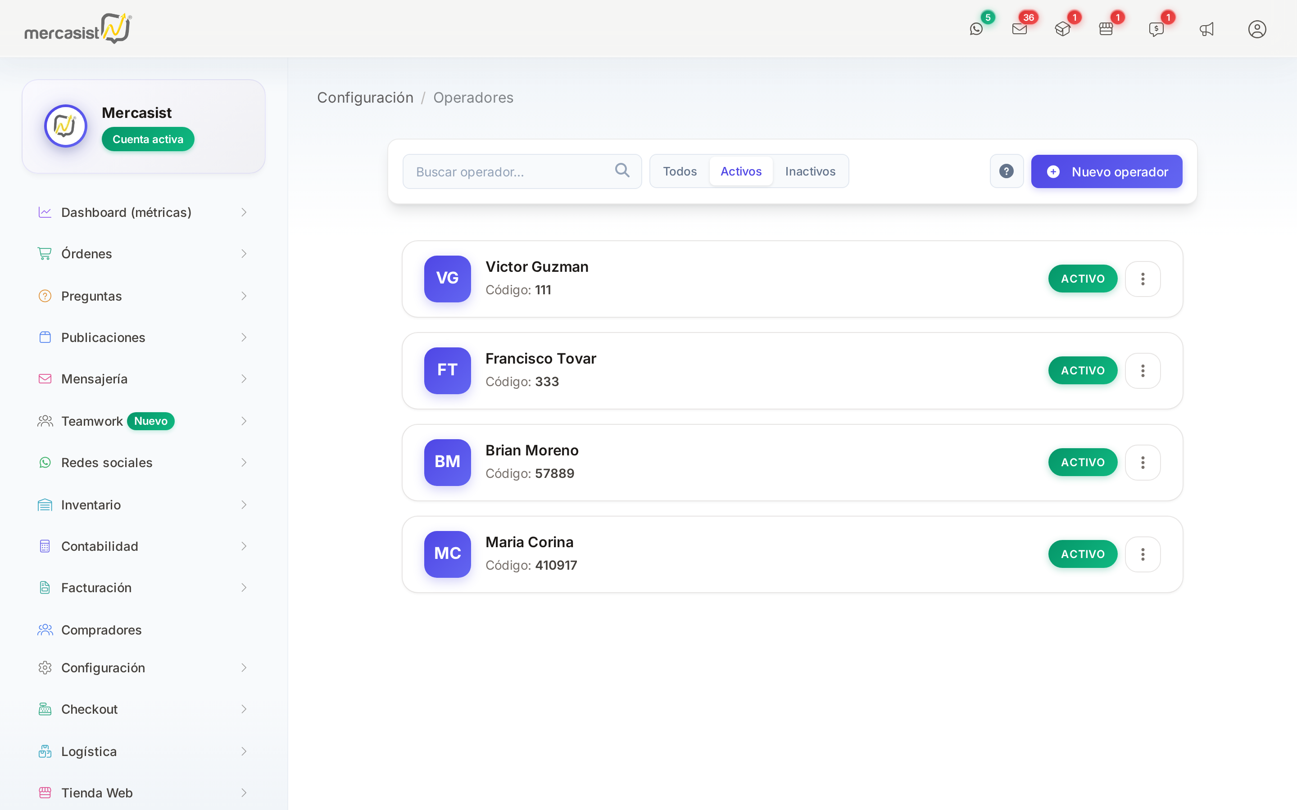Open the mail inbox icon with 36 badge

pos(1020,29)
